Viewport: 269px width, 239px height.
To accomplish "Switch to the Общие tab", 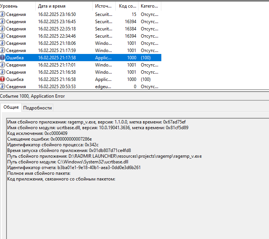I will click(11, 107).
